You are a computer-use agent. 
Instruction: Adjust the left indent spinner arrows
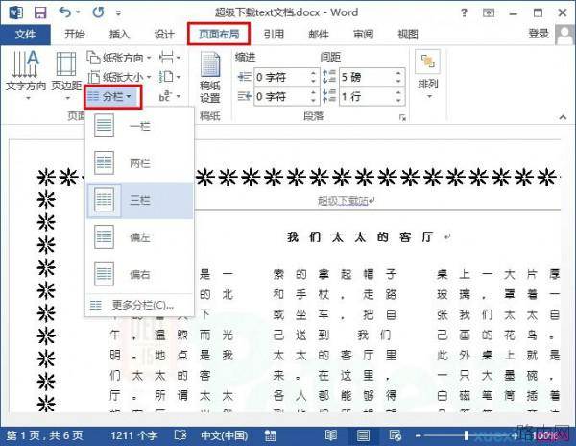[x=313, y=77]
